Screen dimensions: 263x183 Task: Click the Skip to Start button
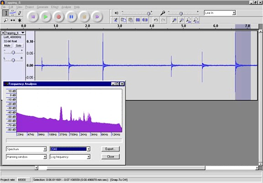pyautogui.click(x=33, y=17)
